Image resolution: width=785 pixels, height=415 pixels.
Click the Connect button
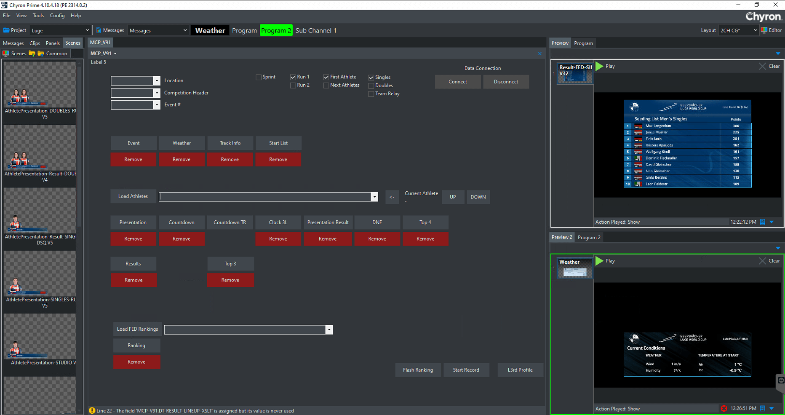coord(458,82)
